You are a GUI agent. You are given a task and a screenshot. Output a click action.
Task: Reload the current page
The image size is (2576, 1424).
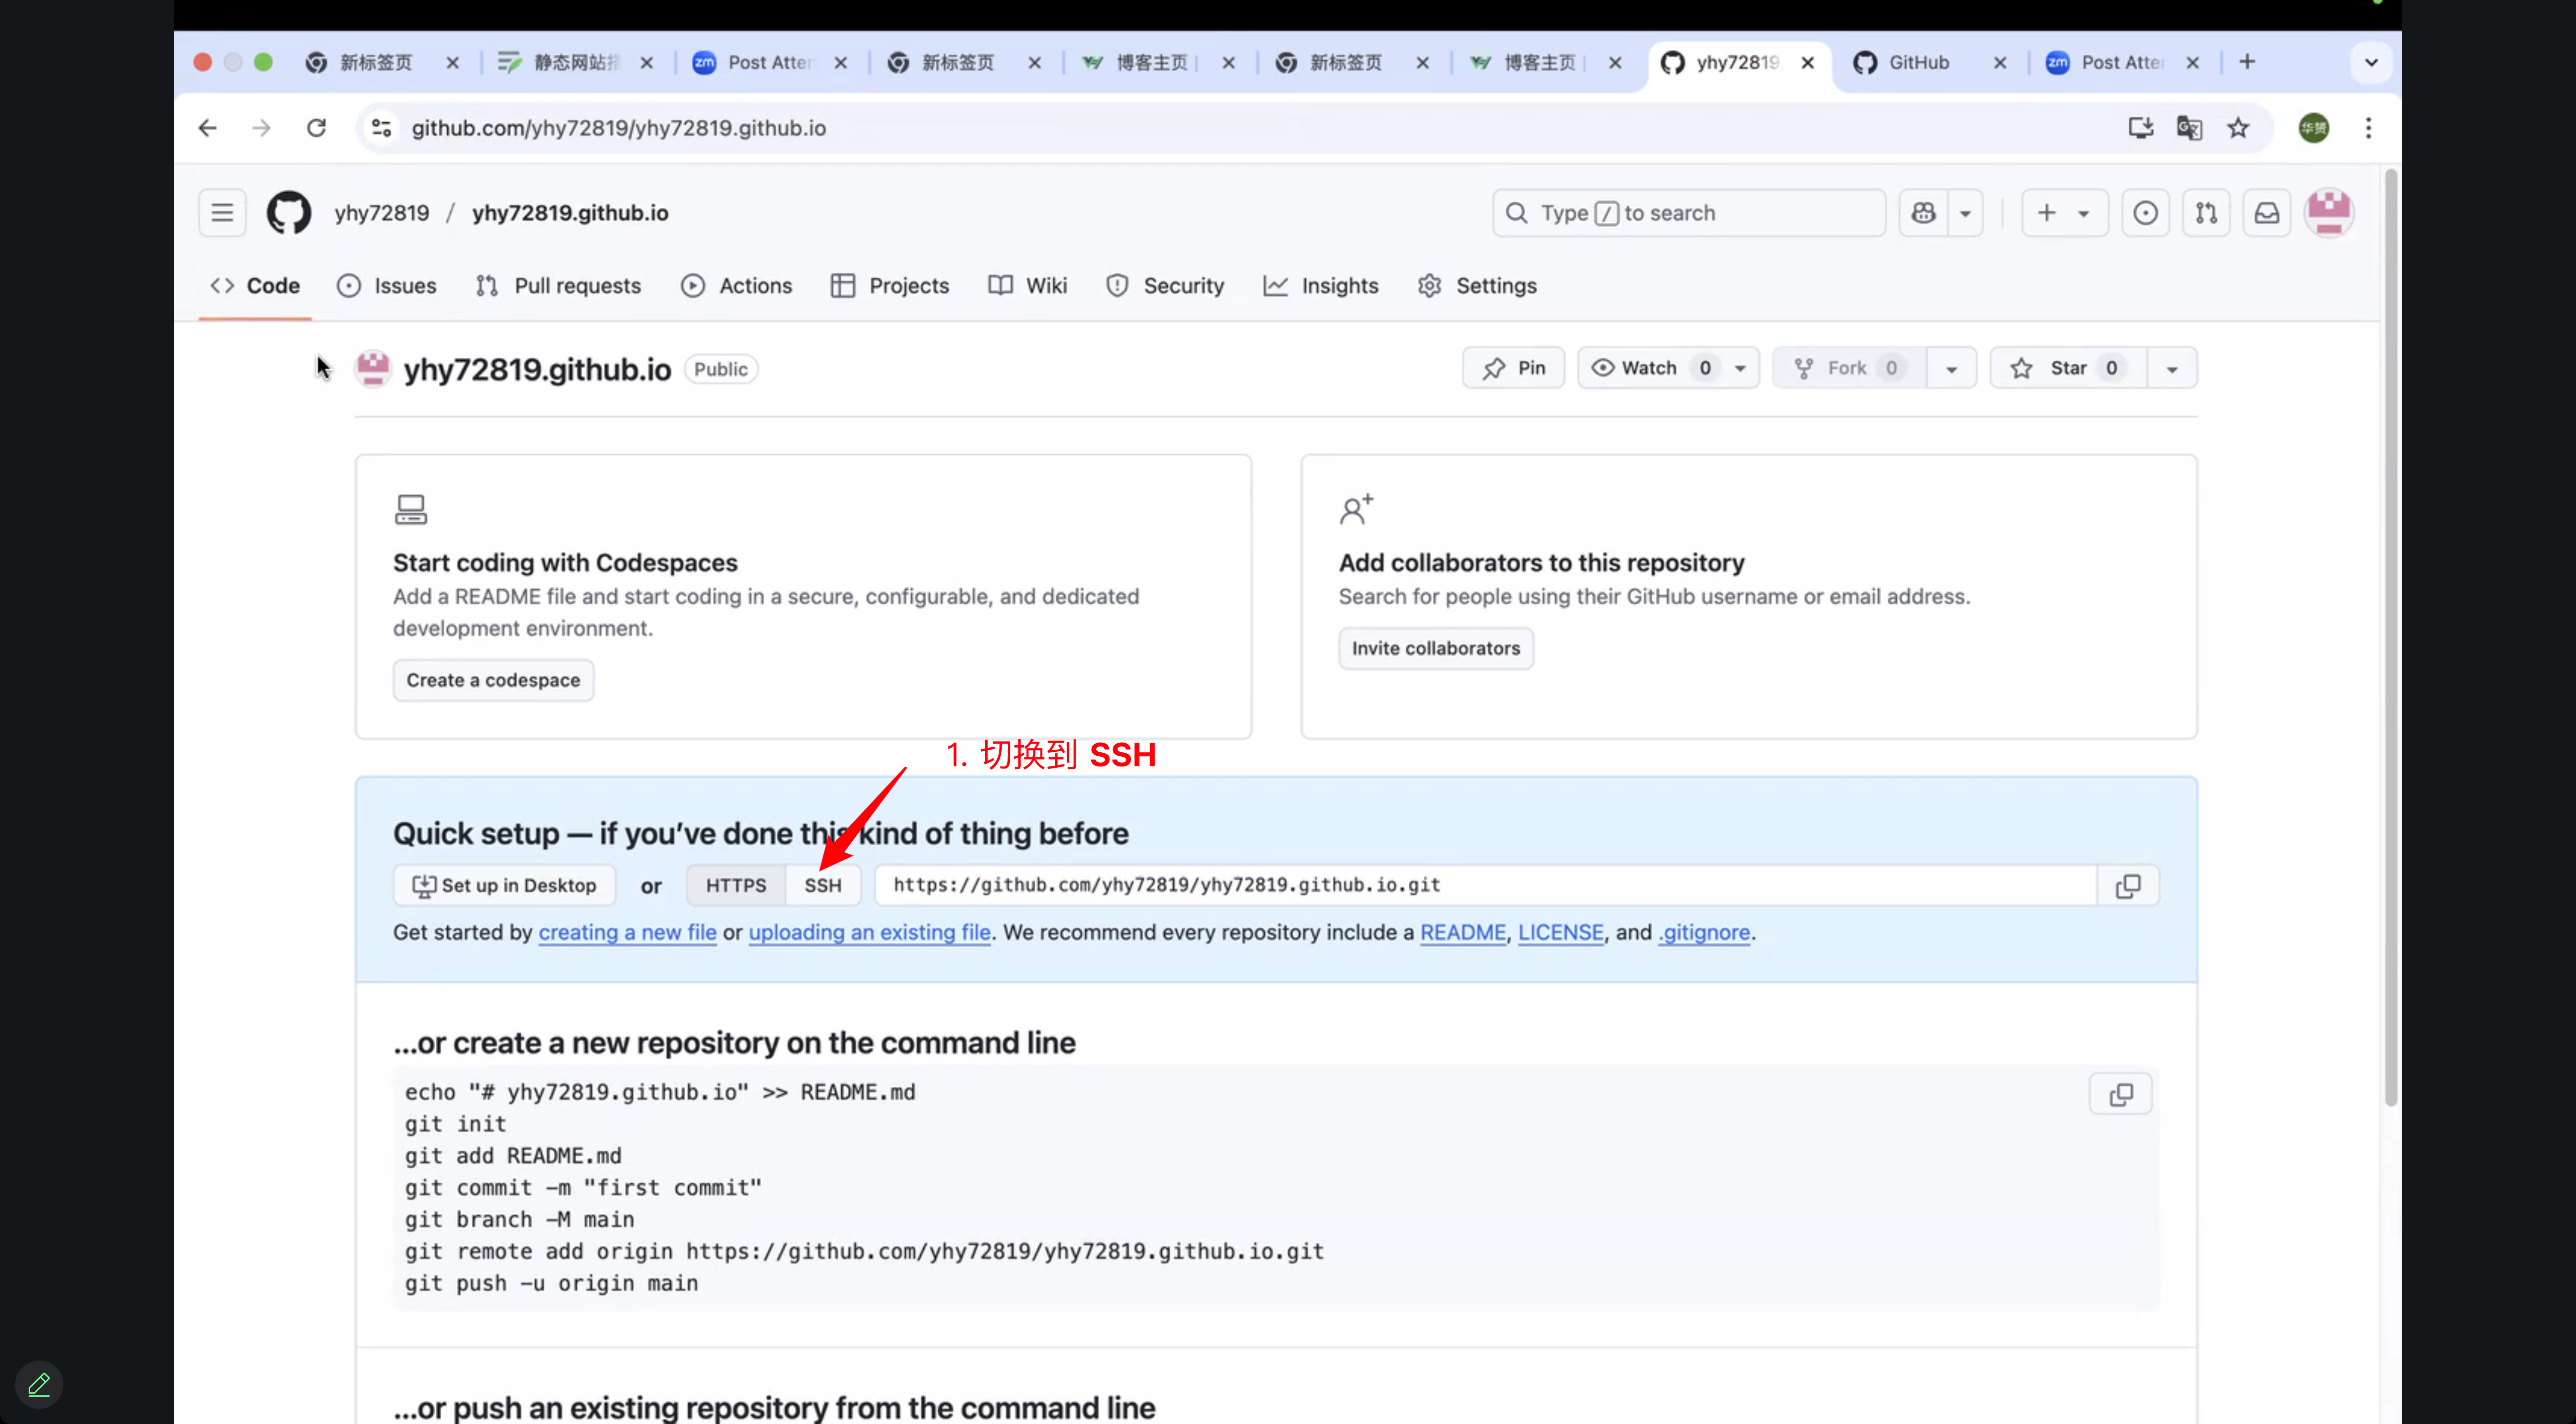click(316, 128)
